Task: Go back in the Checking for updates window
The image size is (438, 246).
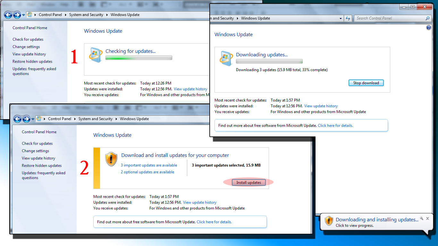Action: 8,15
